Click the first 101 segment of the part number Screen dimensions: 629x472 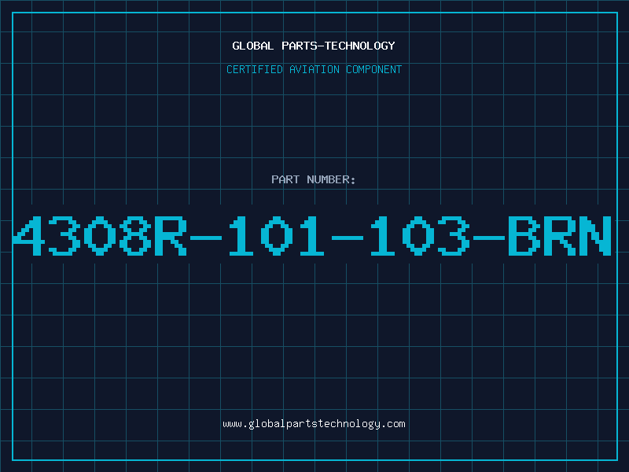tap(277, 236)
